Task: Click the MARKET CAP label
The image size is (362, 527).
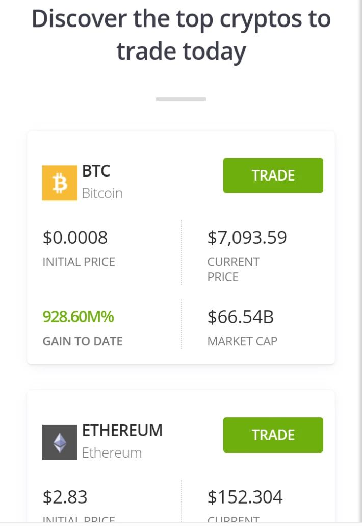Action: tap(243, 341)
